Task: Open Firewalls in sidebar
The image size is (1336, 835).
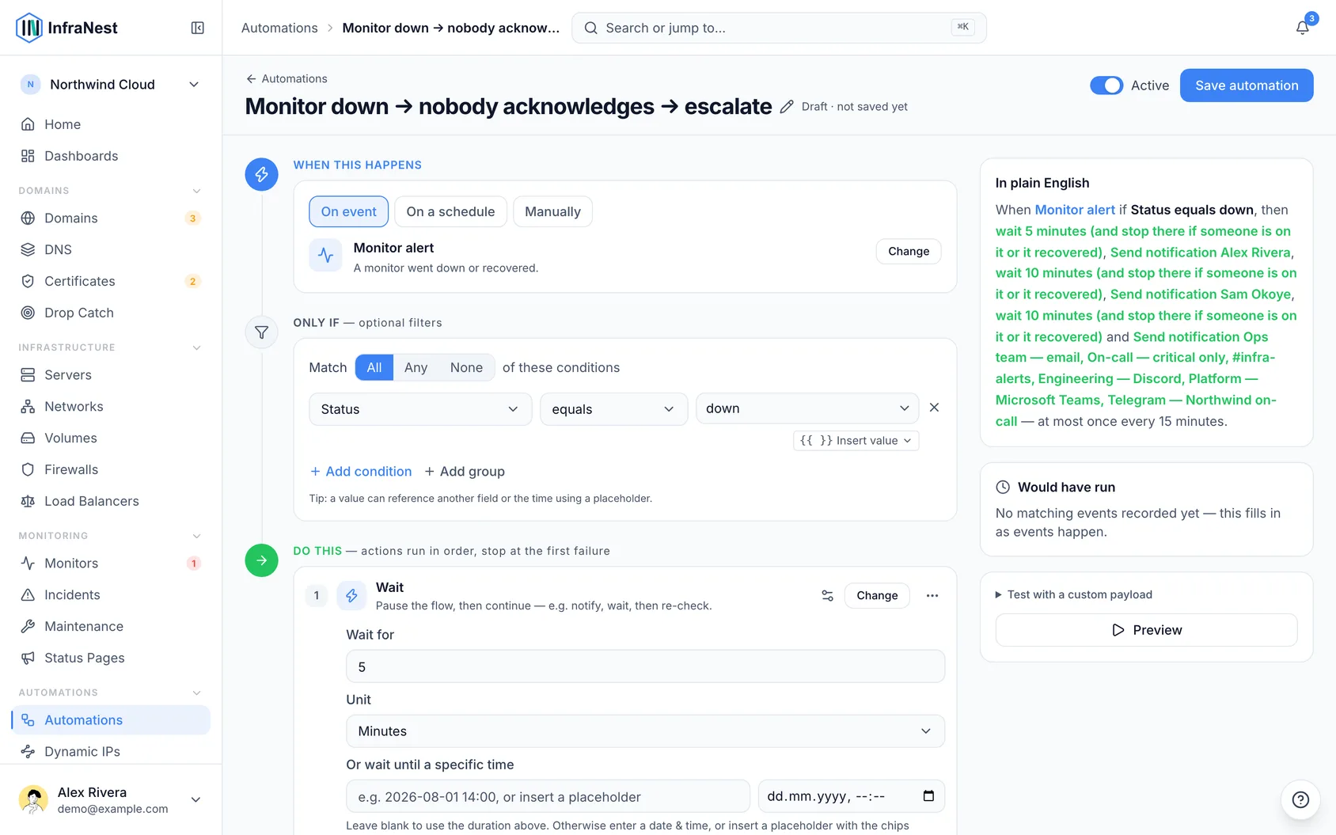Action: tap(111, 469)
